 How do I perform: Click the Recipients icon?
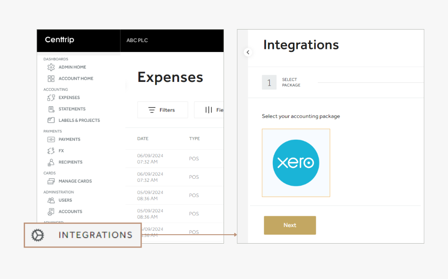pos(51,162)
